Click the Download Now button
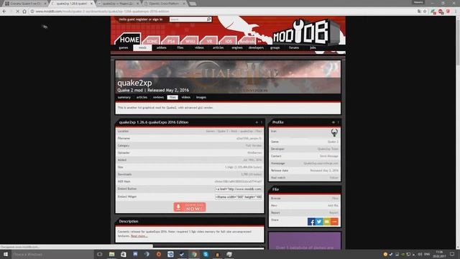This screenshot has width=460, height=259. coord(190,207)
